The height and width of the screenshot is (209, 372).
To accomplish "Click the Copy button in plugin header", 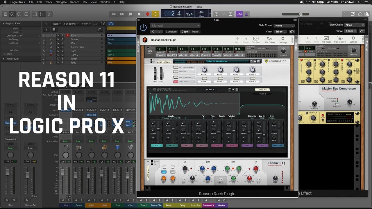I will pyautogui.click(x=185, y=32).
